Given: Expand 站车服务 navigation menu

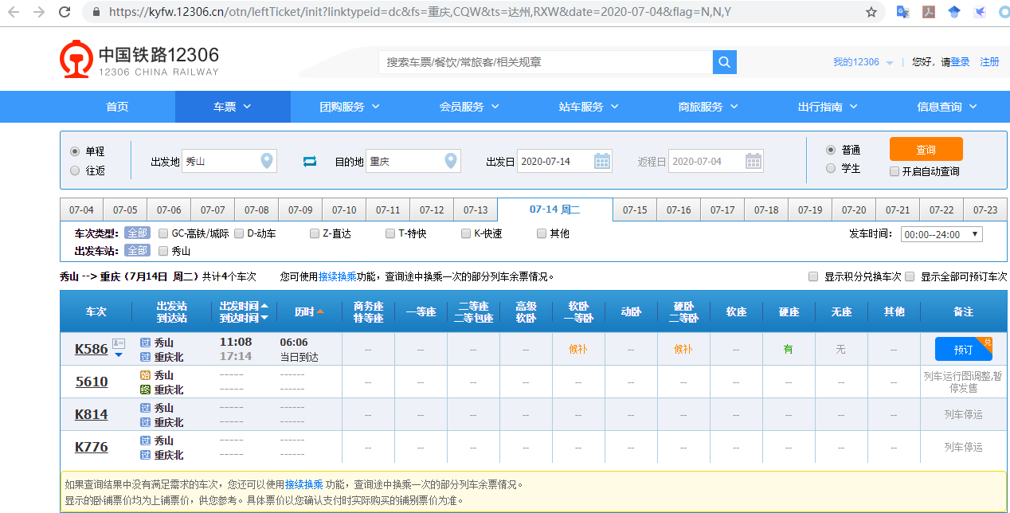Looking at the screenshot, I should (x=589, y=107).
